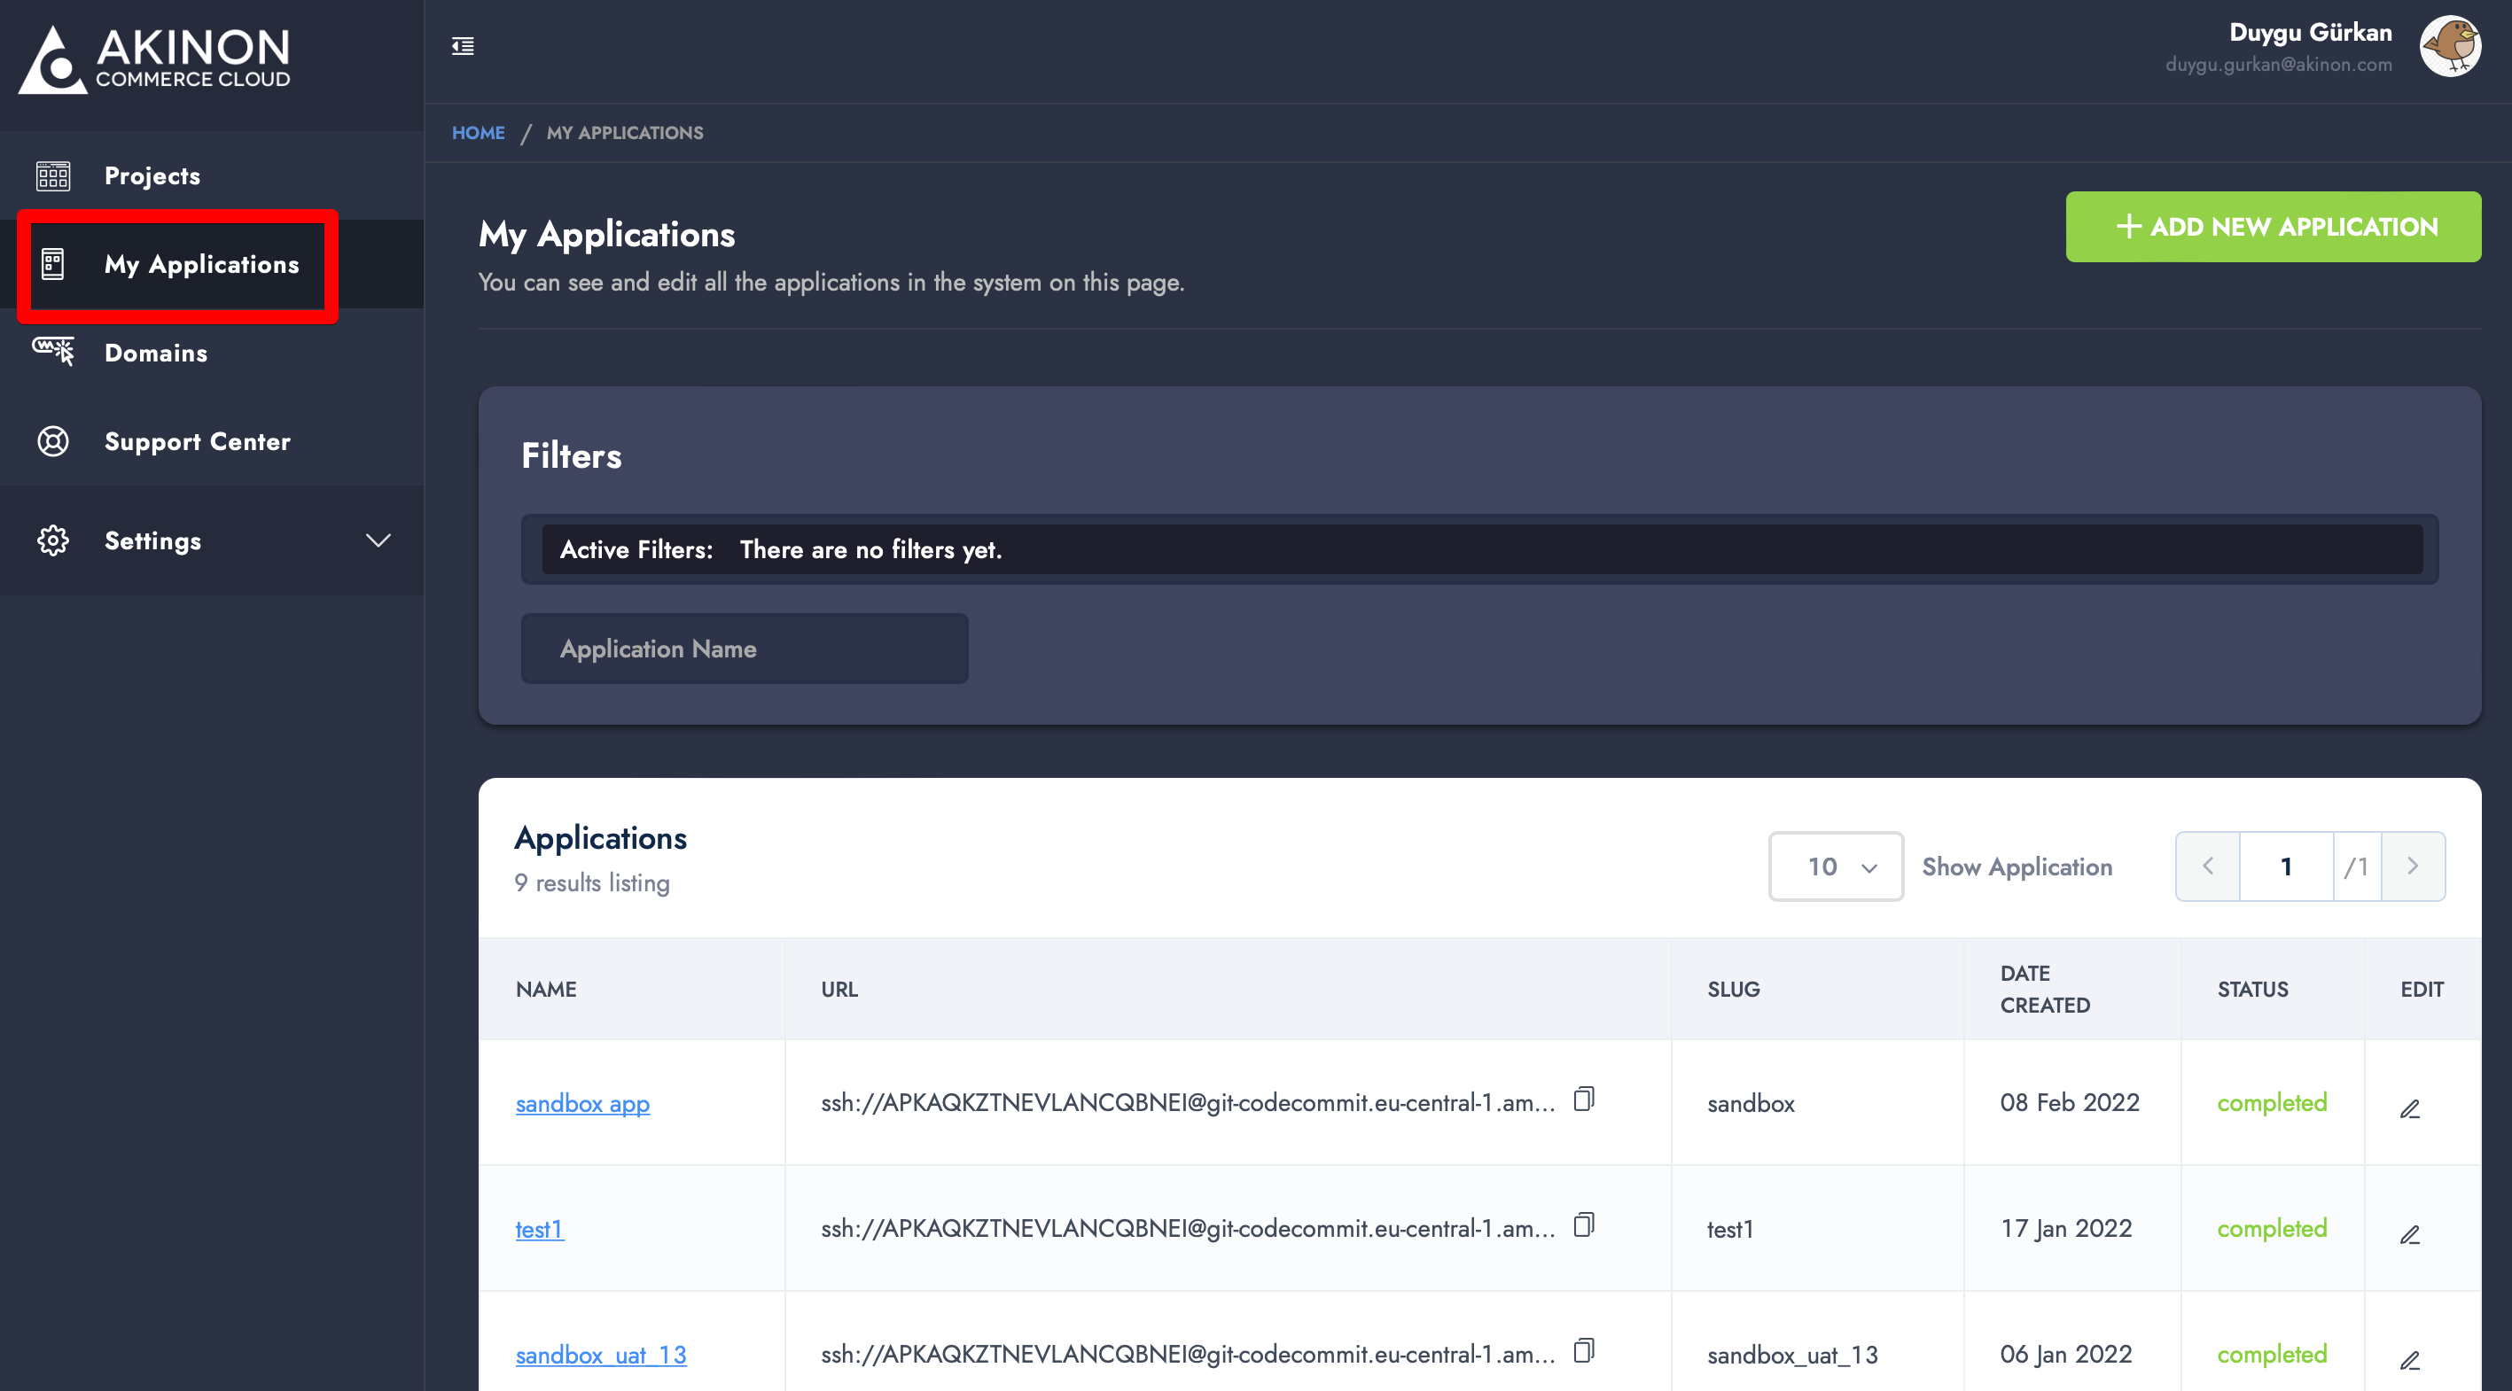The width and height of the screenshot is (2512, 1391).
Task: Copy the test1 URL
Action: pyautogui.click(x=1584, y=1225)
